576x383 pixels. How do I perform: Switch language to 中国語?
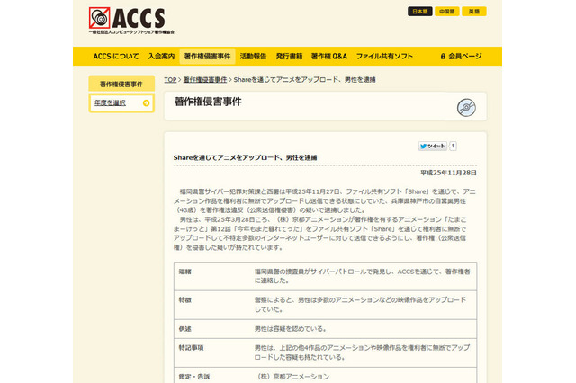447,12
